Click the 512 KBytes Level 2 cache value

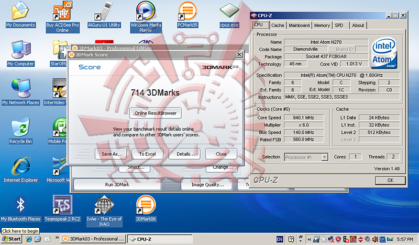pyautogui.click(x=379, y=132)
